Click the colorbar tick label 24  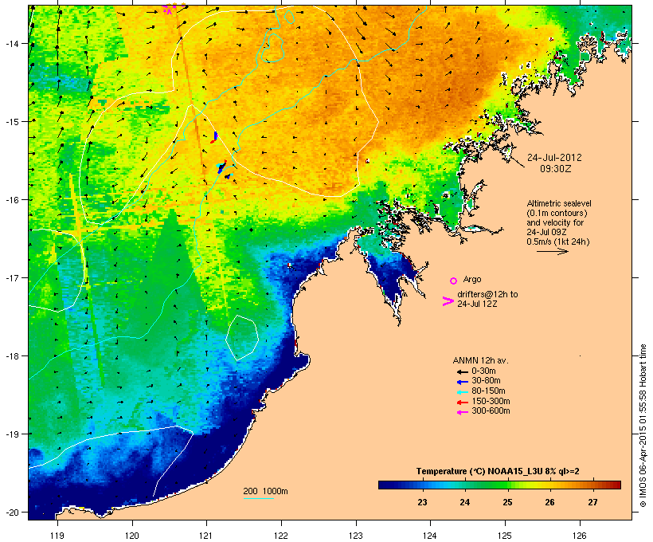coord(465,502)
